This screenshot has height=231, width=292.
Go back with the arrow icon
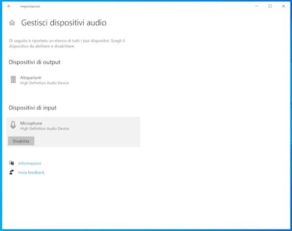[x=9, y=6]
